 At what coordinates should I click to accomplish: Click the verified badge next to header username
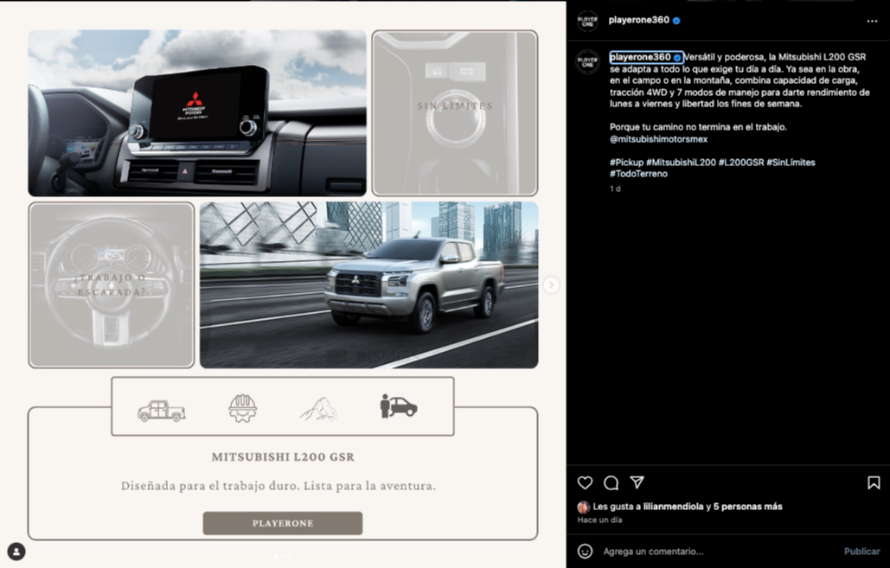[x=676, y=21]
